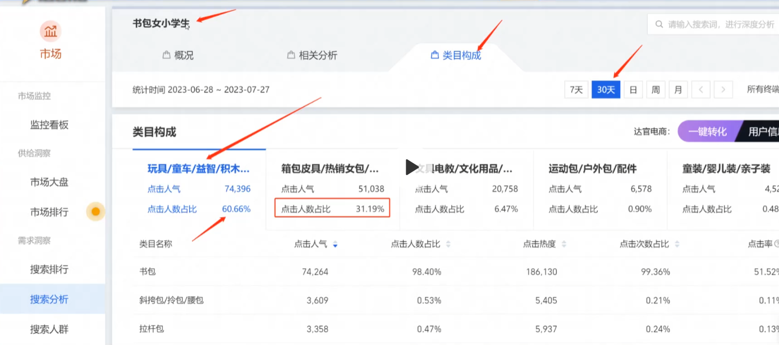This screenshot has height=345, width=779.
Task: Click the 一键转化 button
Action: tap(708, 132)
